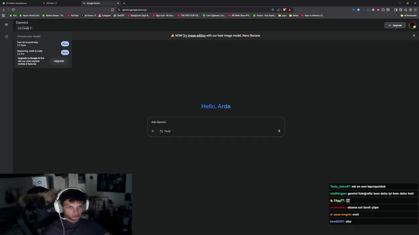
Task: Open the Tools option in prompt box
Action: (x=165, y=131)
